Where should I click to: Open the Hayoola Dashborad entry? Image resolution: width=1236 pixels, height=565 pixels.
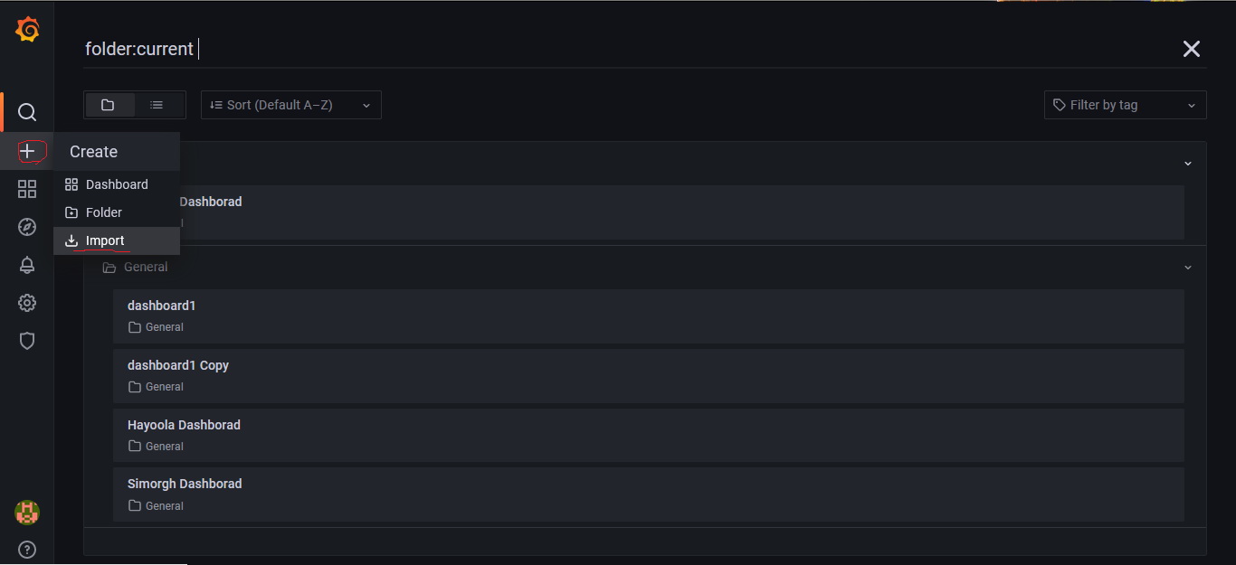[x=184, y=425]
